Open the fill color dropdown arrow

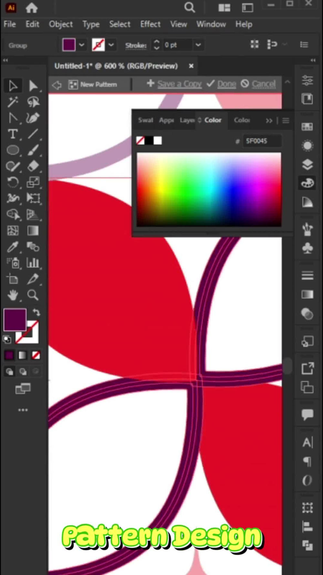point(82,45)
